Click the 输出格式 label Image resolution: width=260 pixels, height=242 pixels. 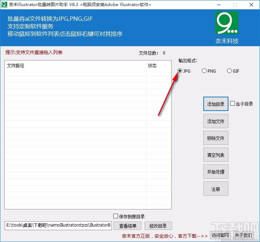pyautogui.click(x=188, y=60)
